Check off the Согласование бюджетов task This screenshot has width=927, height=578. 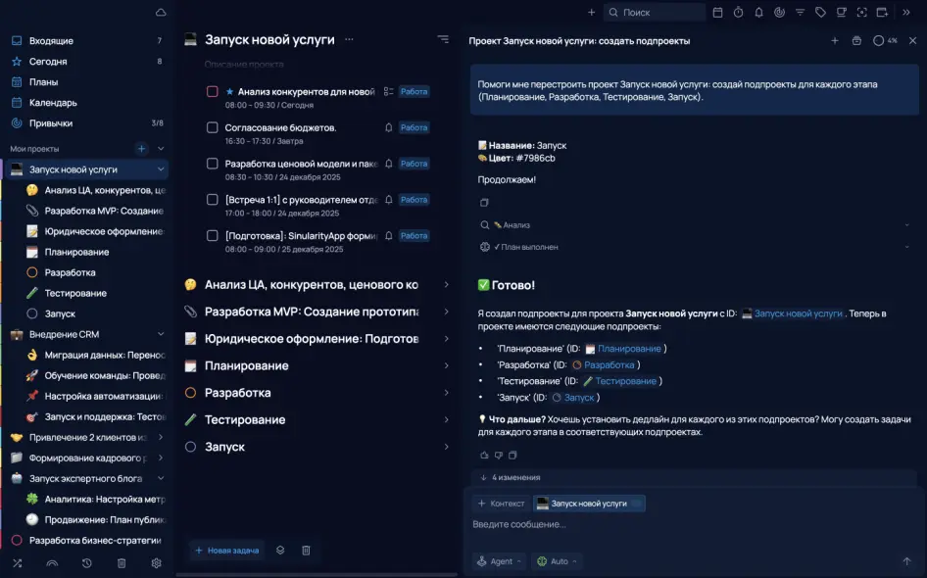coord(212,127)
